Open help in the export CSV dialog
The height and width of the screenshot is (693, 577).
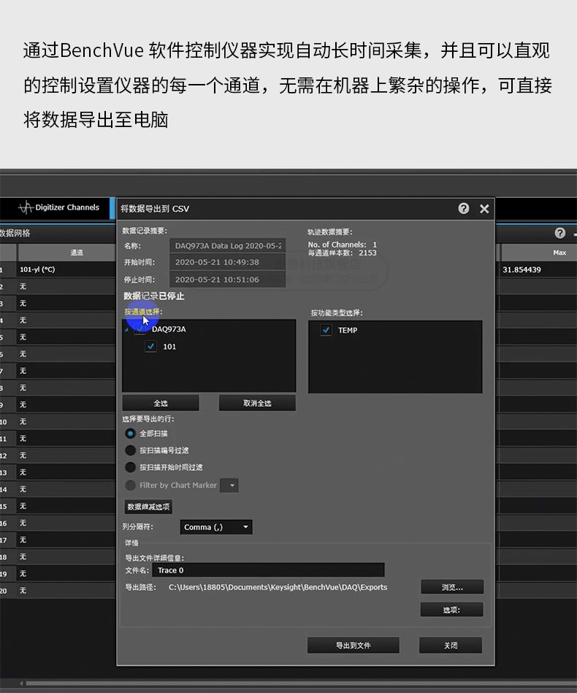point(464,209)
